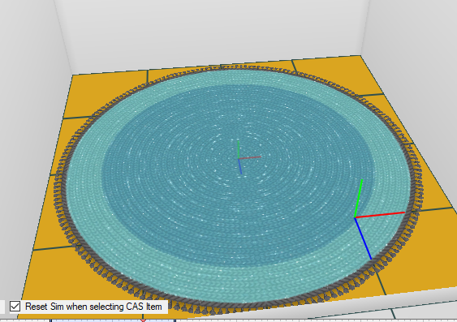Screen dimensions: 457x322
Task: Select the red timeline marker at bottom
Action: pyautogui.click(x=143, y=320)
